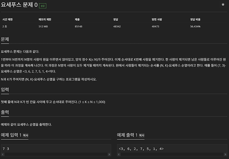This screenshot has width=229, height=159.
Task: Click the 제출 column header
Action: point(77,20)
